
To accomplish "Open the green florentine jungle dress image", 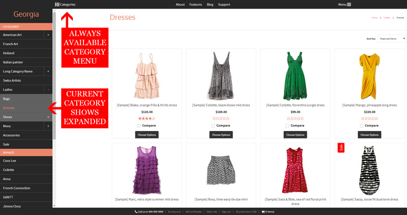I will (x=295, y=75).
